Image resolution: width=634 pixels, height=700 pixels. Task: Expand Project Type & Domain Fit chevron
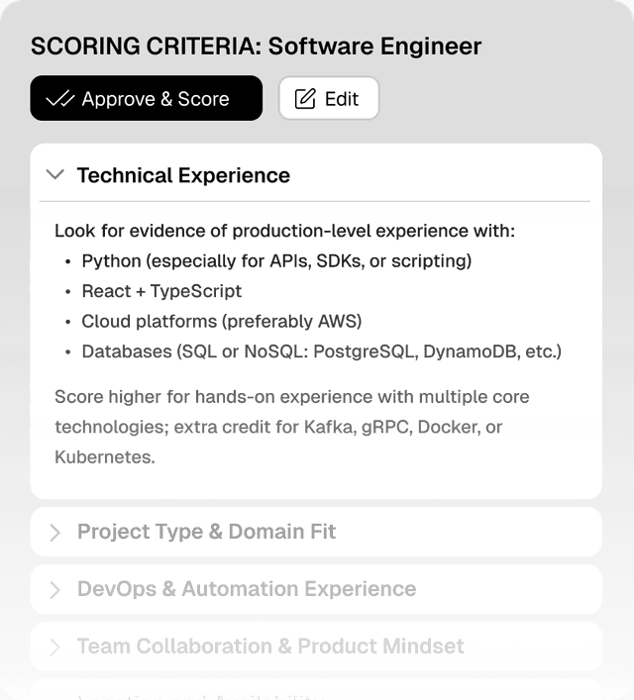tap(55, 533)
